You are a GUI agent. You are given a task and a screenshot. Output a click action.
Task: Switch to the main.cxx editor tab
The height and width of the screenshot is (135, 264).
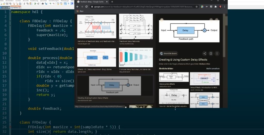point(5,7)
